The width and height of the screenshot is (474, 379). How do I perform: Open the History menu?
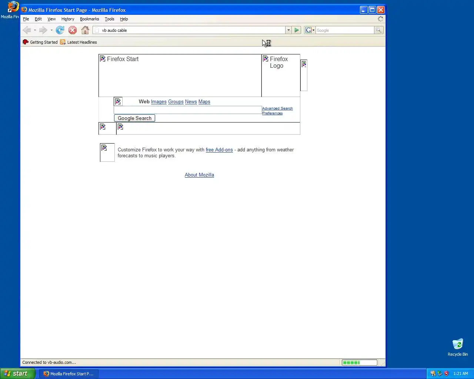(68, 19)
